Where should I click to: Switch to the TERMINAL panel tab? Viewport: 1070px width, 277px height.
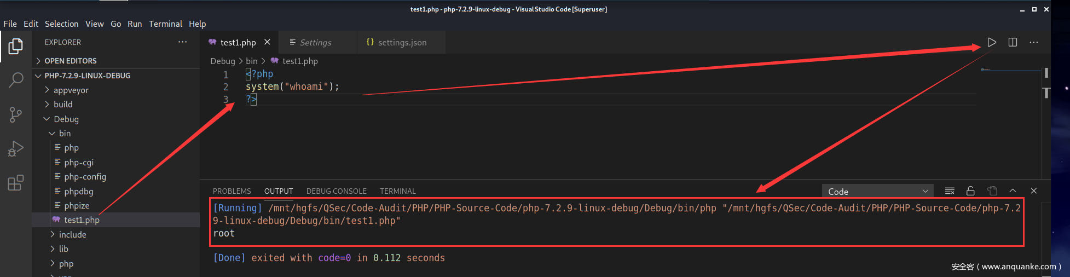[x=398, y=191]
